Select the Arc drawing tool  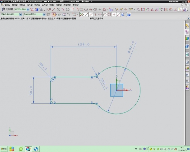[x=63, y=9]
